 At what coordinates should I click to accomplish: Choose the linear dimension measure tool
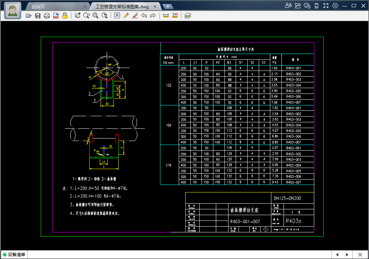point(166,15)
